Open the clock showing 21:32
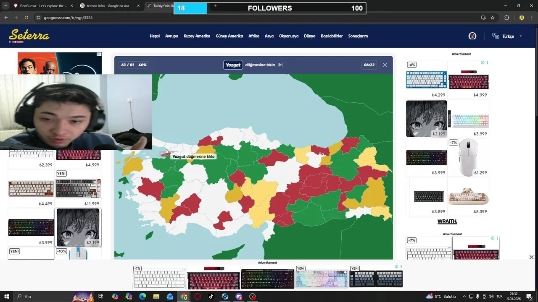The height and width of the screenshot is (302, 538). [x=513, y=297]
